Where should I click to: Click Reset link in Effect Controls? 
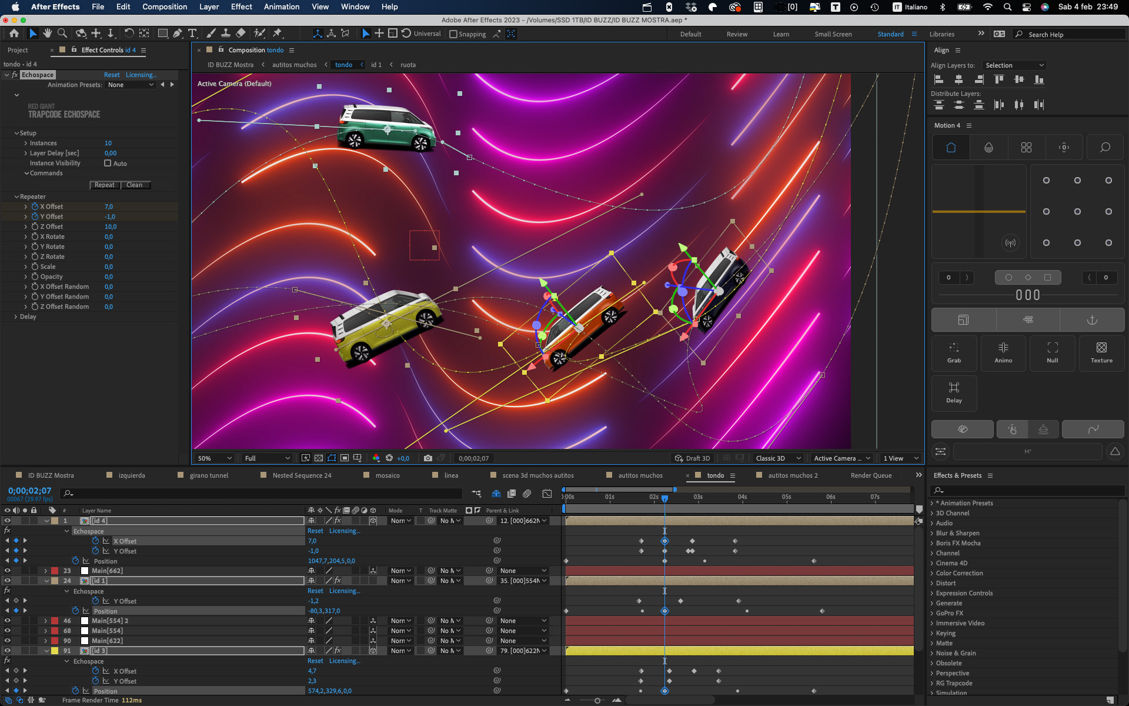click(x=112, y=75)
